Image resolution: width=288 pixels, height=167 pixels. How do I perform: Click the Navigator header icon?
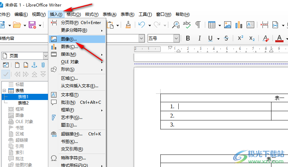click(17, 65)
